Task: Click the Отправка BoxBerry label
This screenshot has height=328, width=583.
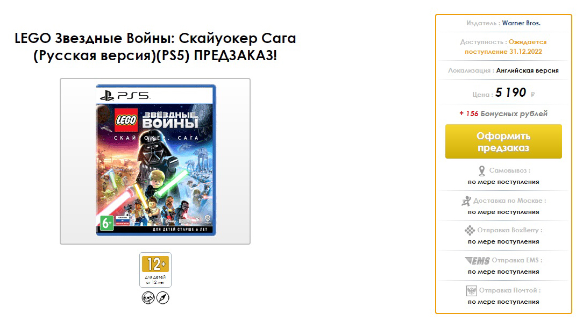Action: click(x=510, y=231)
